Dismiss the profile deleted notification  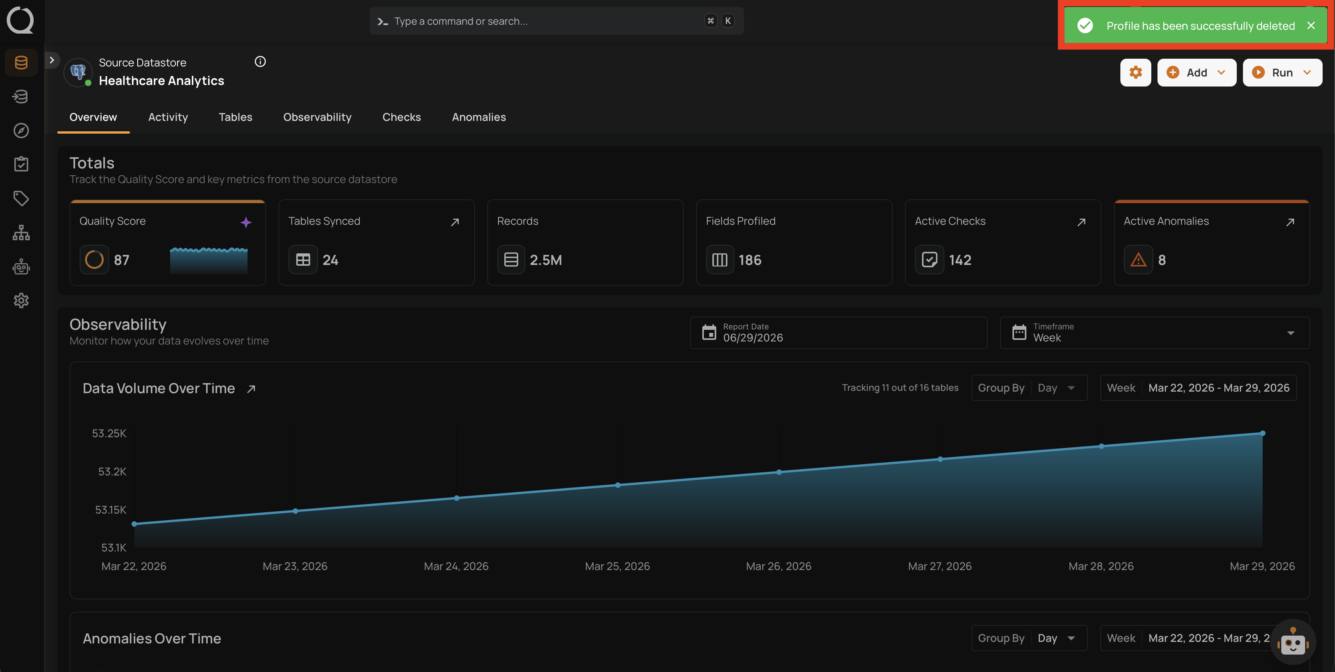(x=1311, y=25)
